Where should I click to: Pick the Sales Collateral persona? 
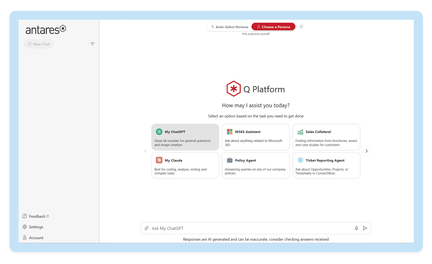click(x=326, y=137)
